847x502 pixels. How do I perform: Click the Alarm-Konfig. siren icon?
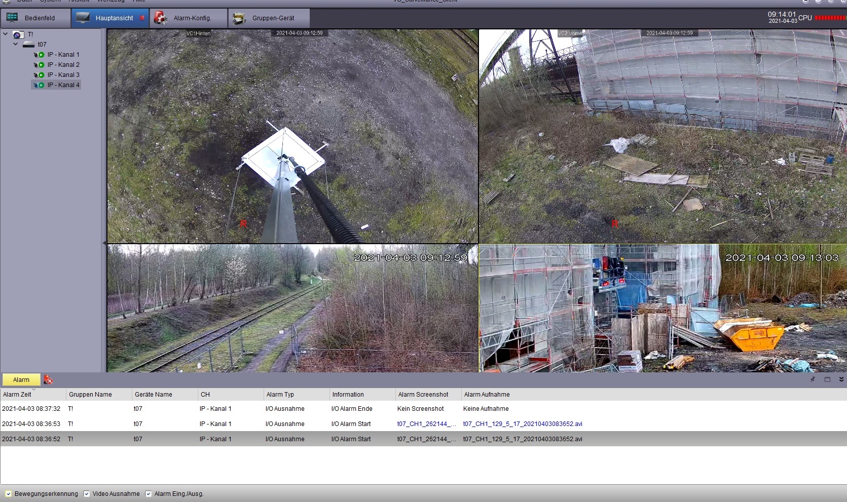point(161,18)
